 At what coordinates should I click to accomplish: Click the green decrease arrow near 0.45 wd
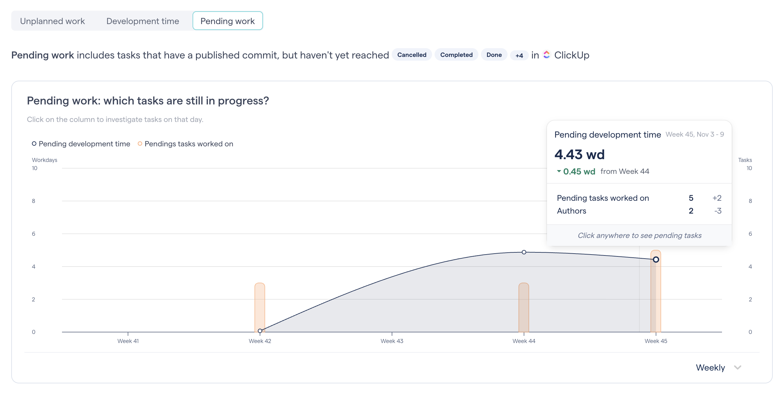(x=559, y=171)
